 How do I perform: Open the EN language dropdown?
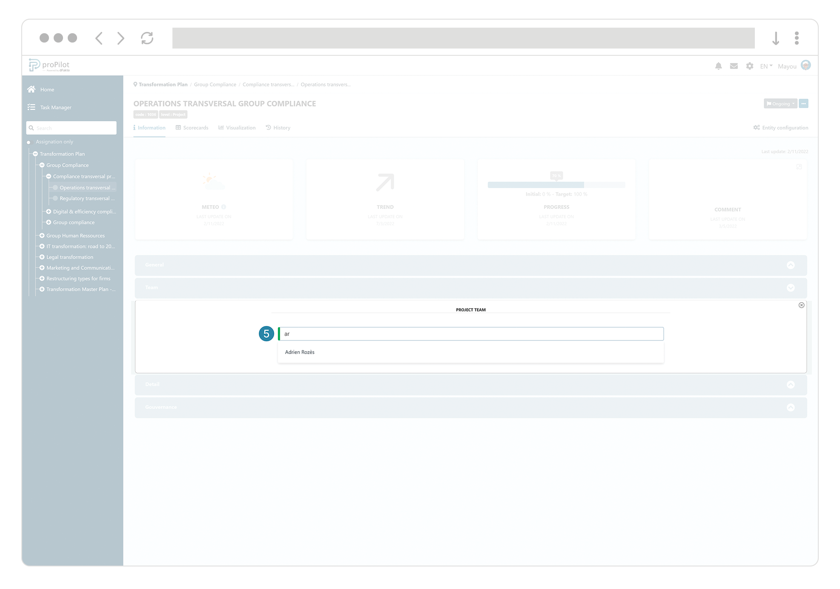point(765,66)
